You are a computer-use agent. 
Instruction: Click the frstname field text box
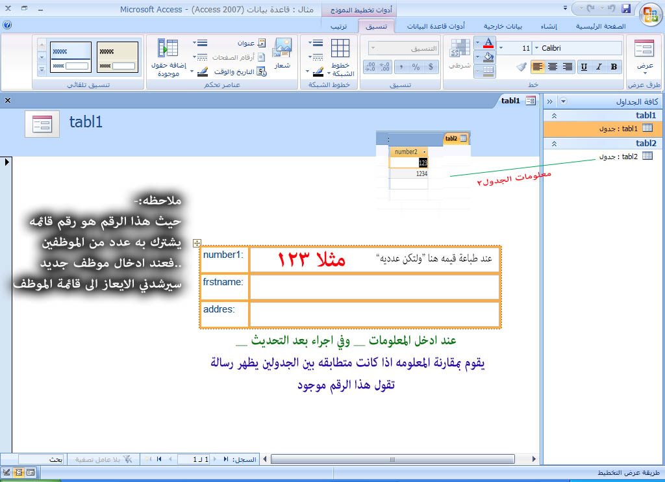(375, 287)
